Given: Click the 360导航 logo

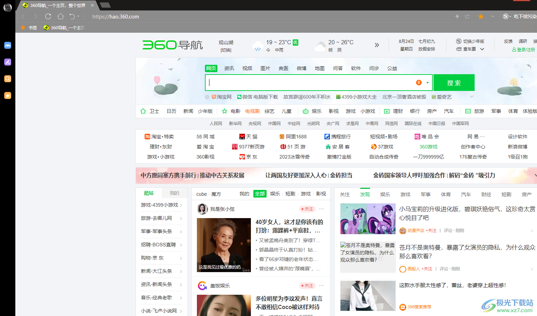Looking at the screenshot, I should 172,45.
